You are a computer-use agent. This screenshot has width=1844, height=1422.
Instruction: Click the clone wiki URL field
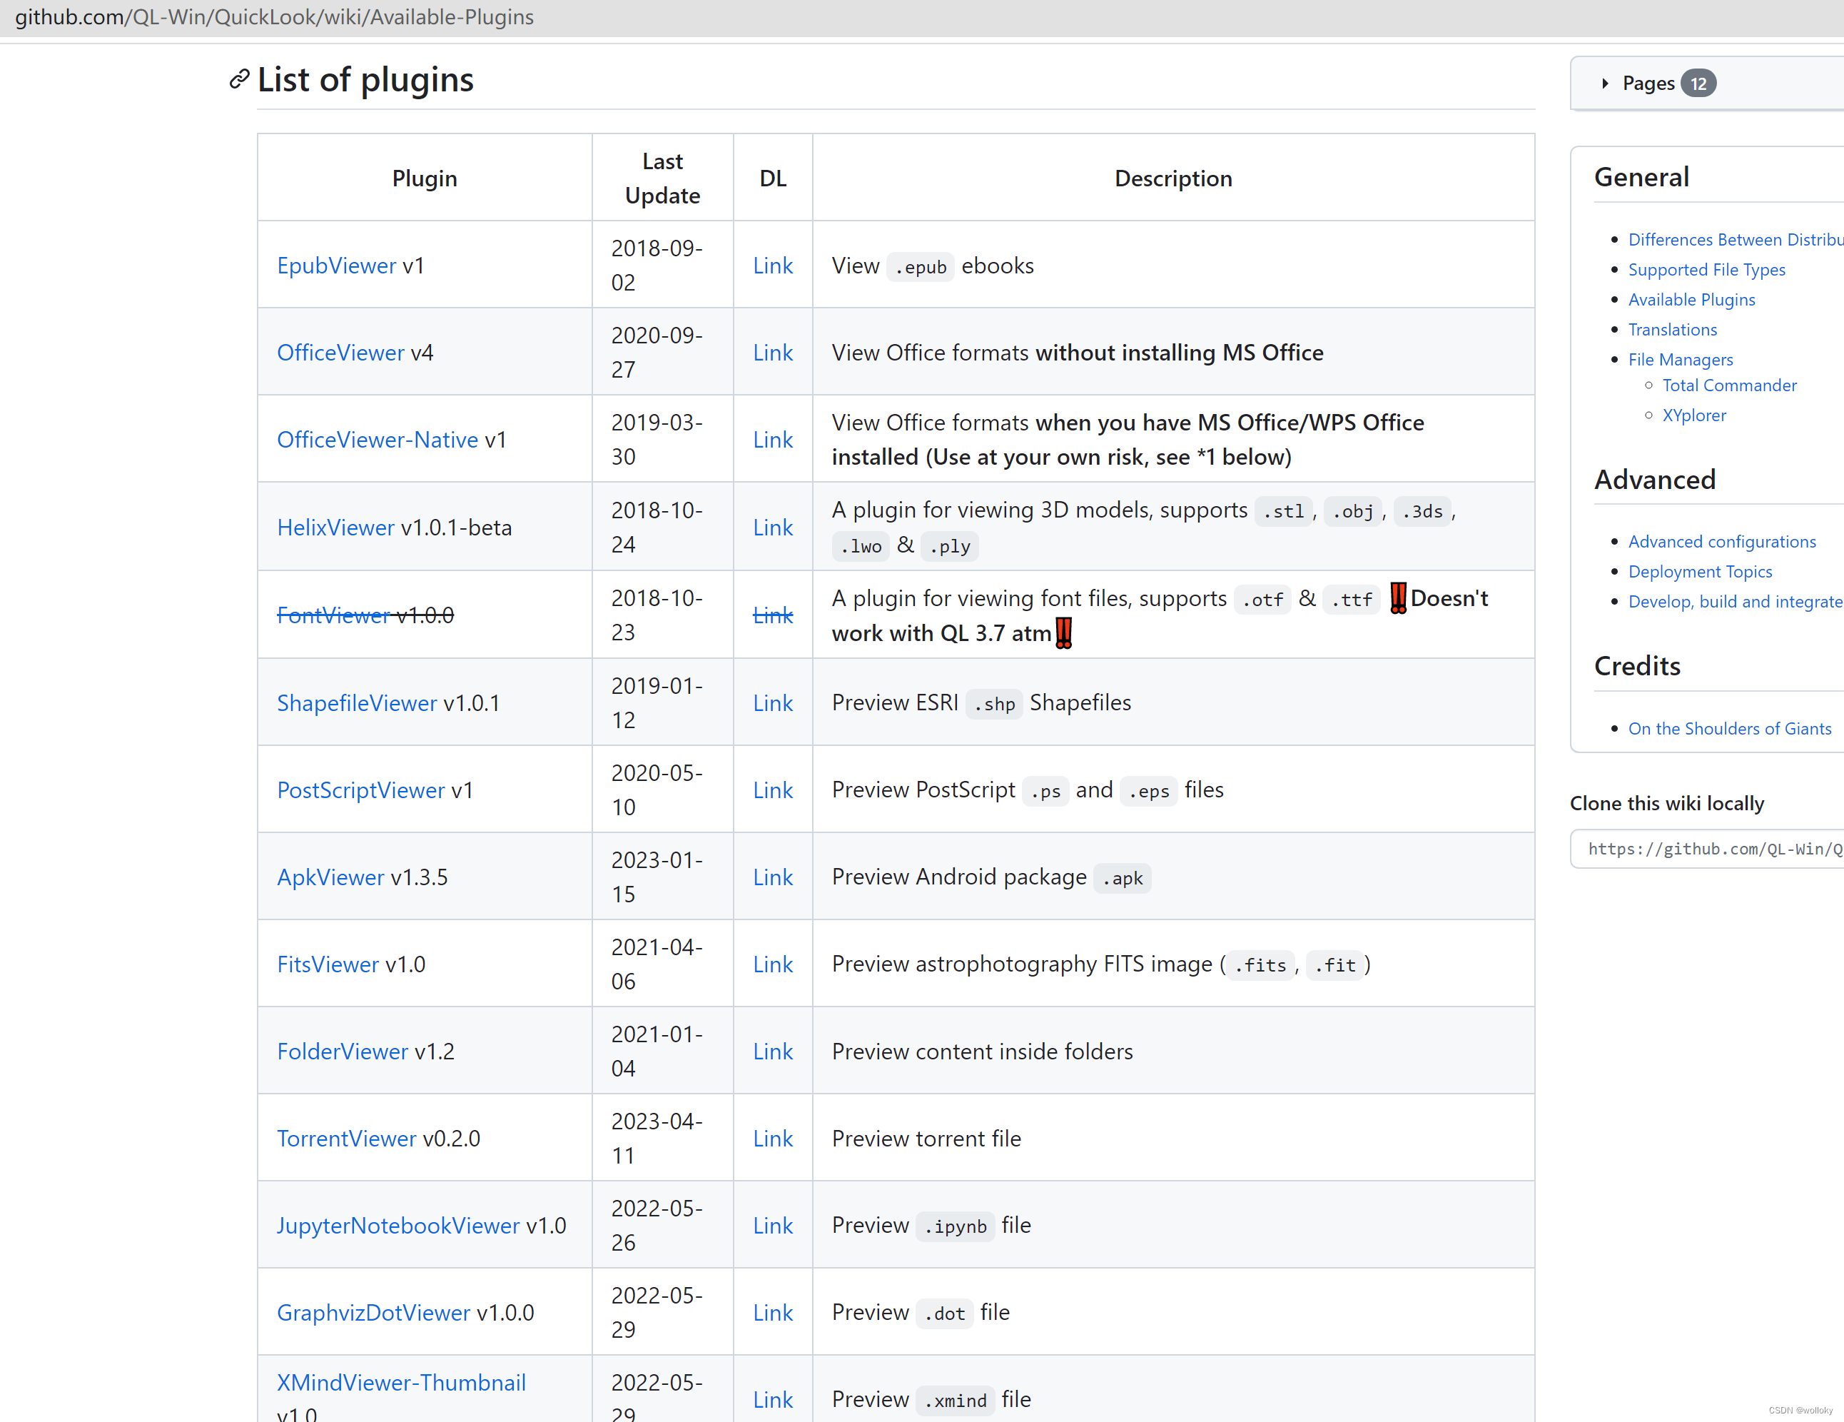(1710, 849)
